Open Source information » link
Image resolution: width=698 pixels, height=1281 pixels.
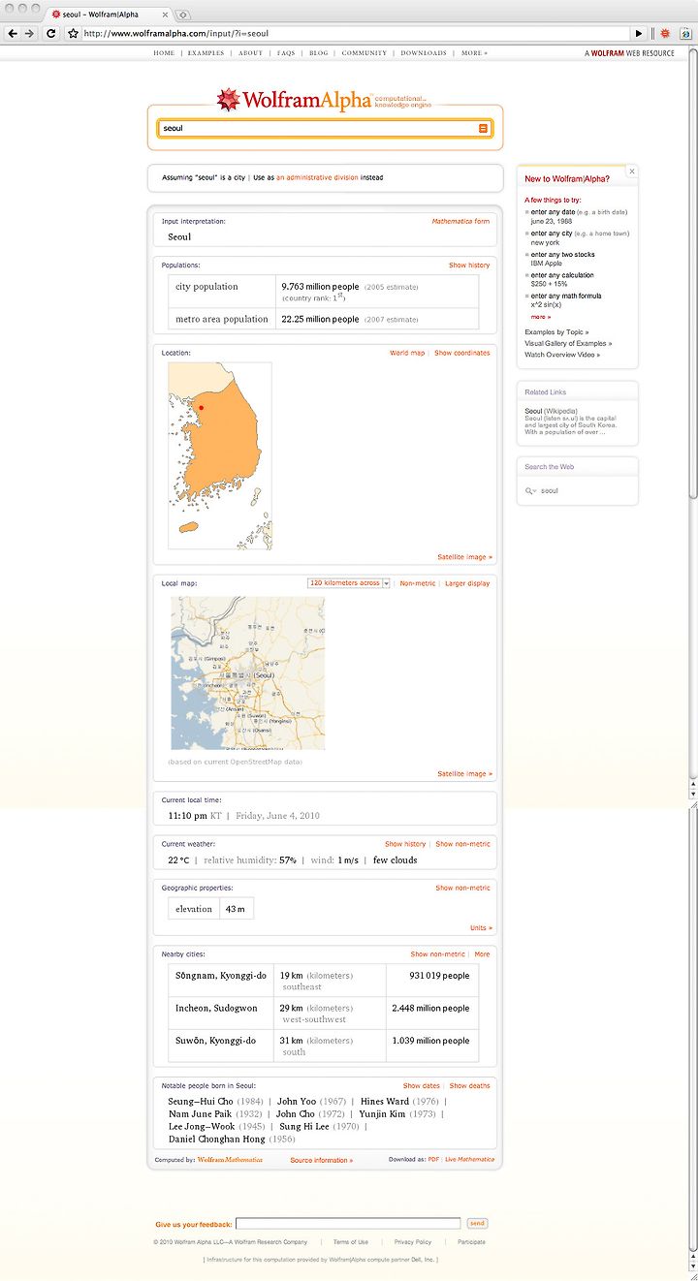click(321, 1160)
